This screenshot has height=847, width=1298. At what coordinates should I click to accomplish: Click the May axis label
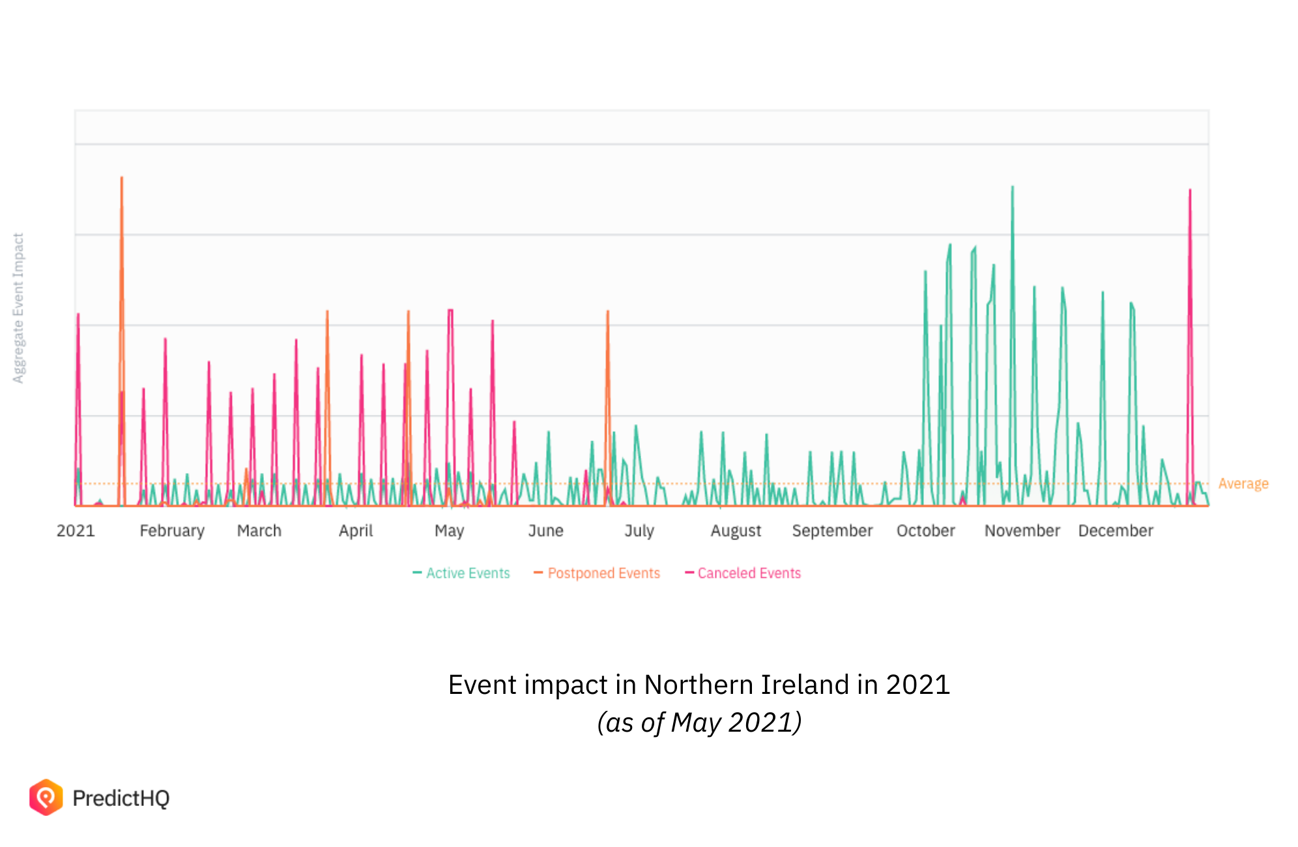pos(449,531)
